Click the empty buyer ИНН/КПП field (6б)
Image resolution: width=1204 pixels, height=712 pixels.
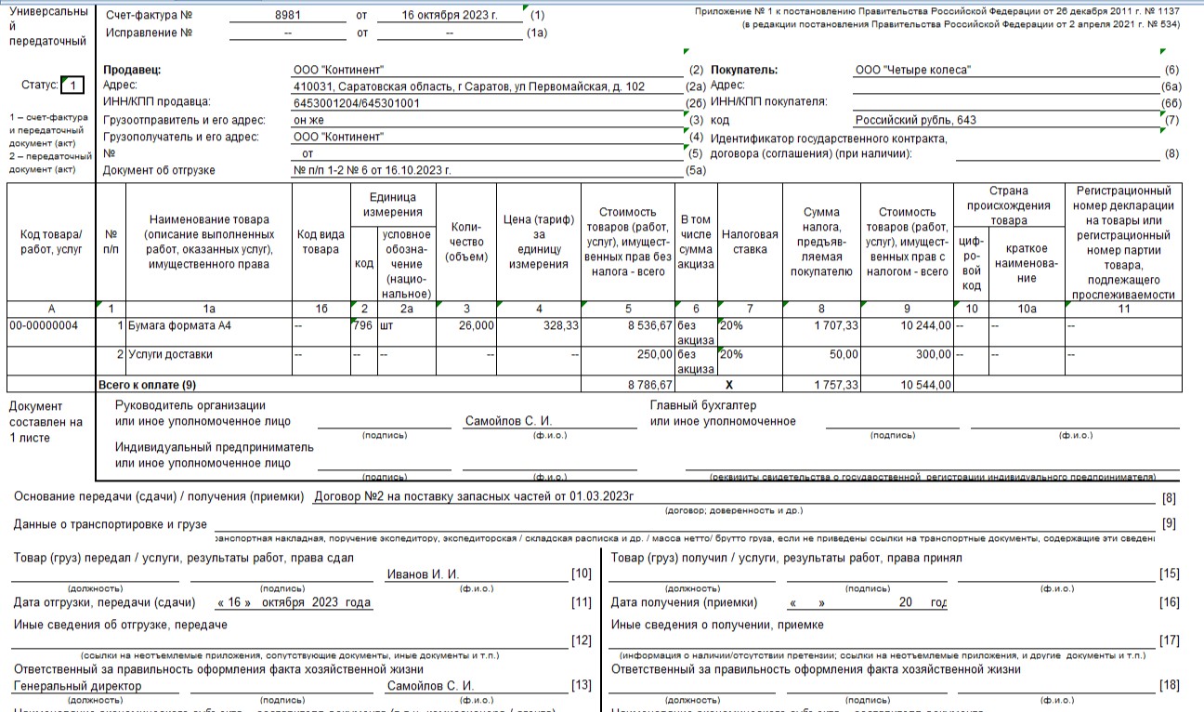click(x=1006, y=103)
